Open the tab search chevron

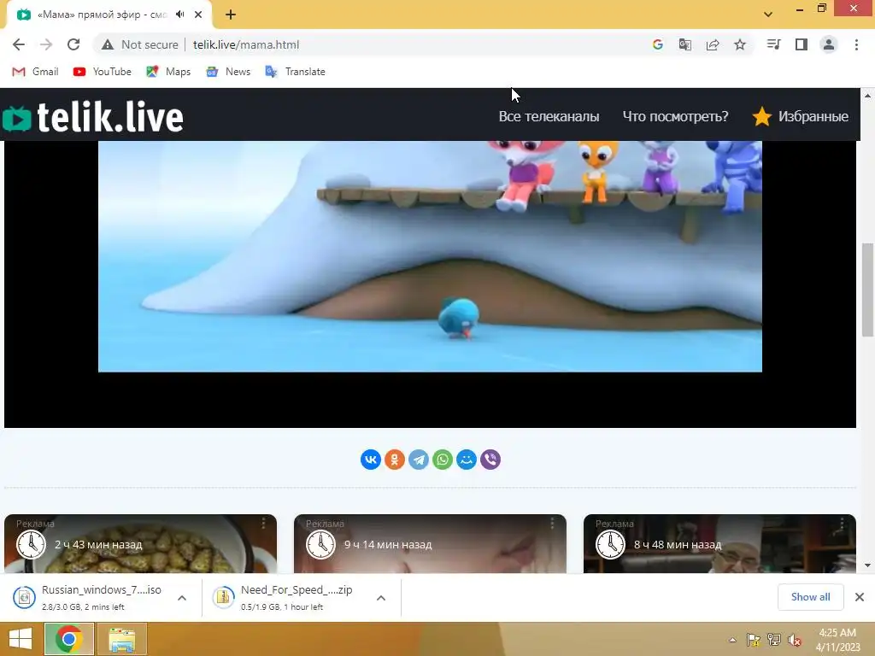point(768,15)
